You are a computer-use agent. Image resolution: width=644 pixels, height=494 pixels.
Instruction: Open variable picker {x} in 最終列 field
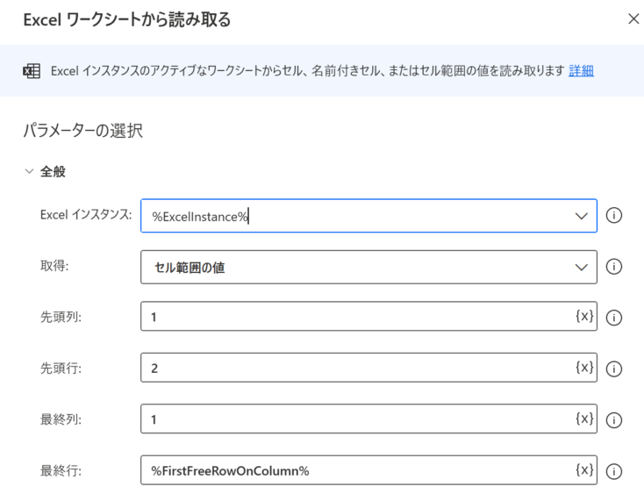[584, 419]
